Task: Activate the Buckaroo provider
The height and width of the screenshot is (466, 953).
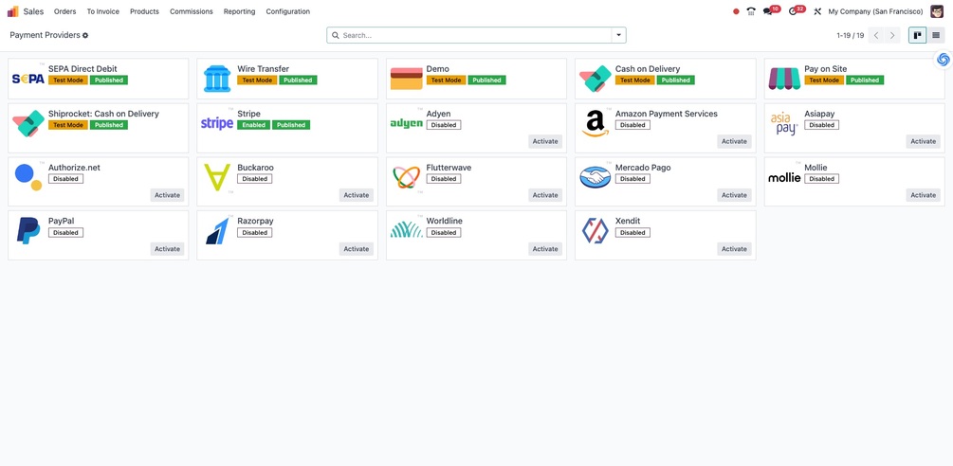Action: (357, 195)
